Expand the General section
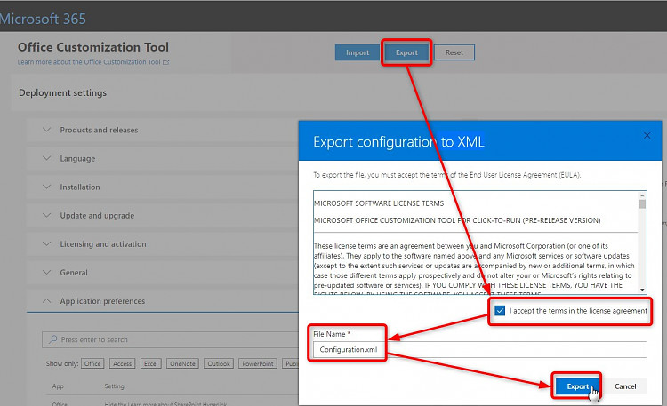Screen dimensions: 667x406 (x=163, y=273)
